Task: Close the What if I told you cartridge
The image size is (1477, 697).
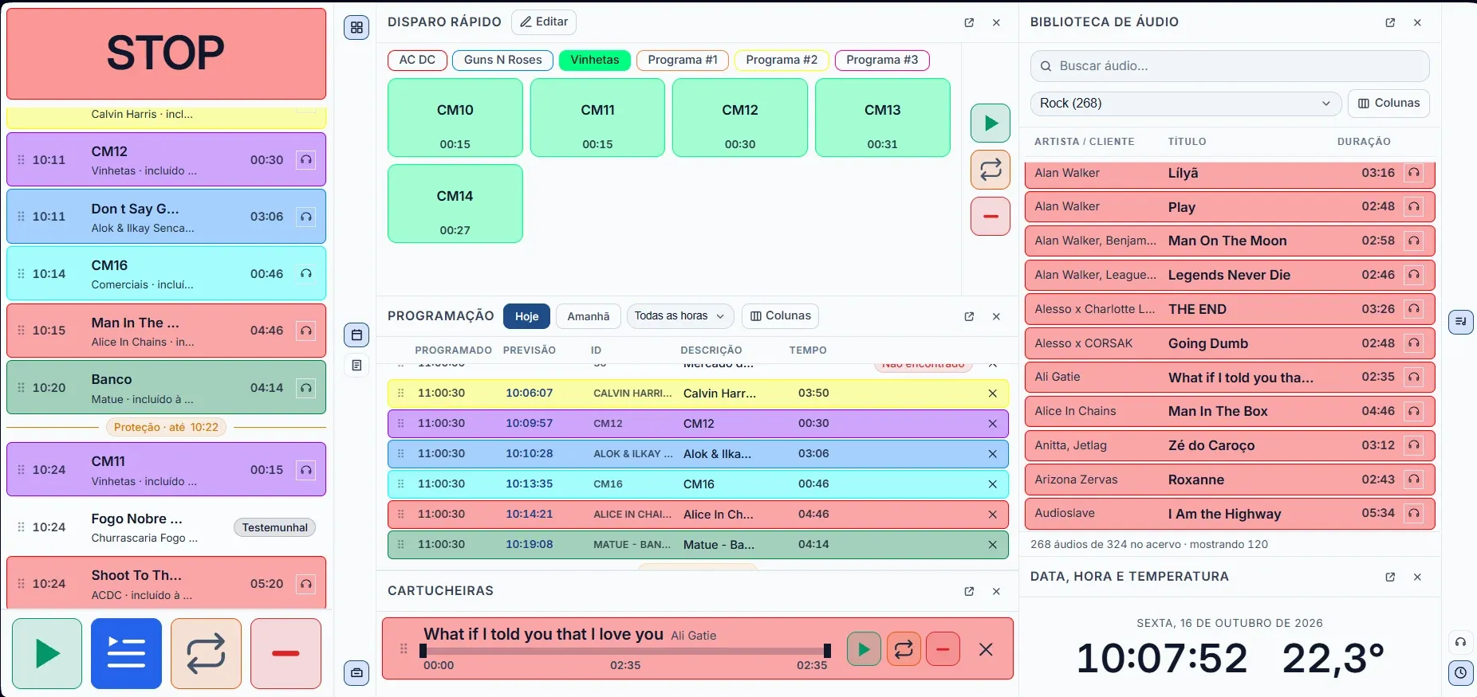Action: (986, 649)
